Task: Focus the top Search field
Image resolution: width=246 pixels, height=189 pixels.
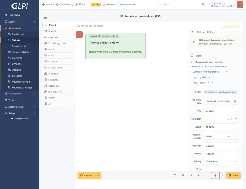Action: tap(180, 5)
